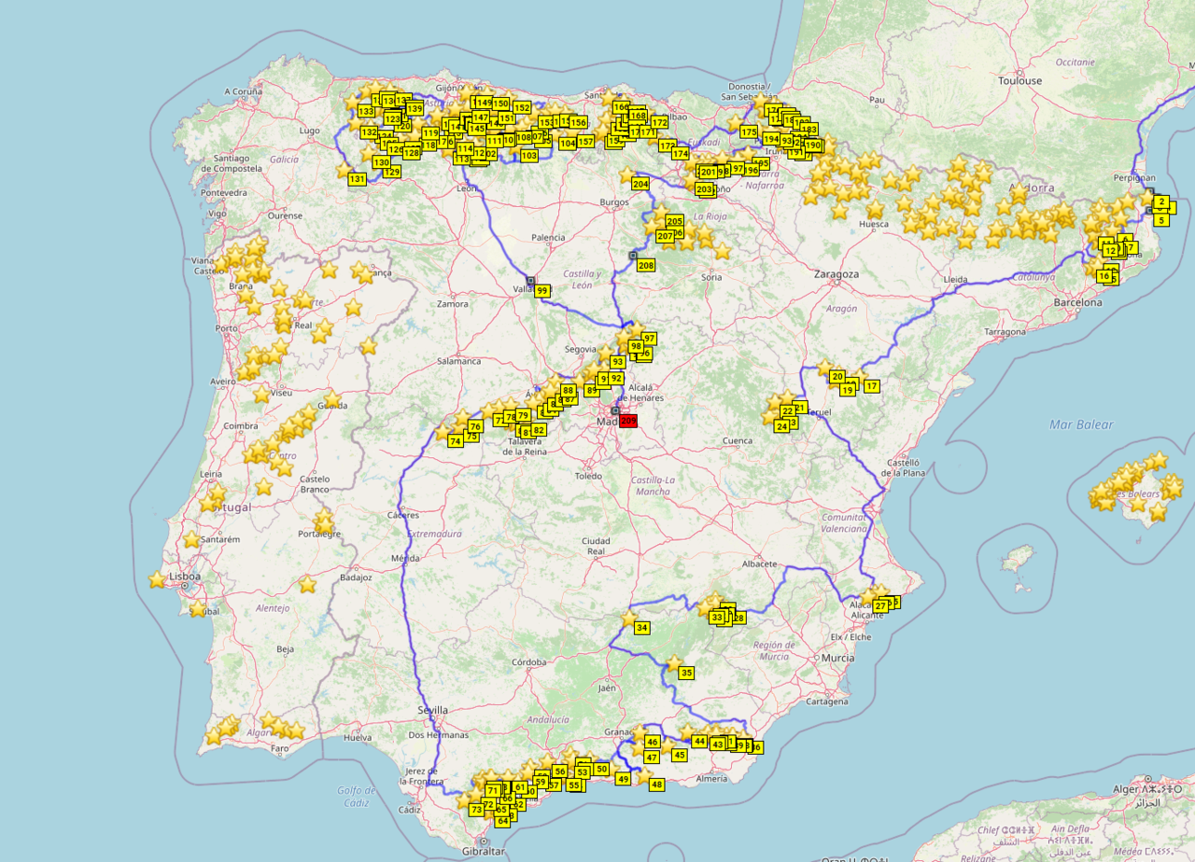Image resolution: width=1195 pixels, height=862 pixels.
Task: Select waypoint marker 74 near Extremadura border
Action: click(x=455, y=441)
